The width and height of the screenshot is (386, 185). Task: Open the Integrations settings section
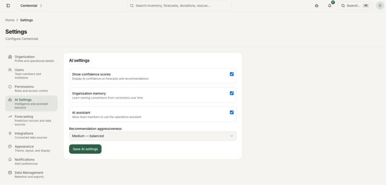pyautogui.click(x=32, y=135)
